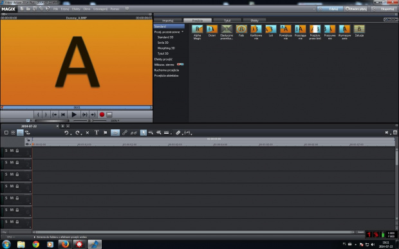Select the Elastyczne transition thumbnail

[227, 29]
